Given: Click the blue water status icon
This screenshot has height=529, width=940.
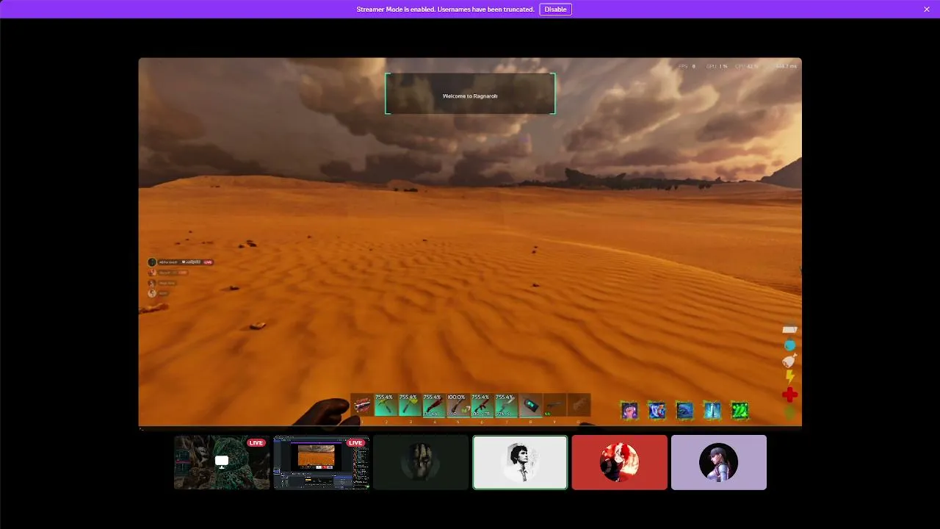Looking at the screenshot, I should click(789, 345).
